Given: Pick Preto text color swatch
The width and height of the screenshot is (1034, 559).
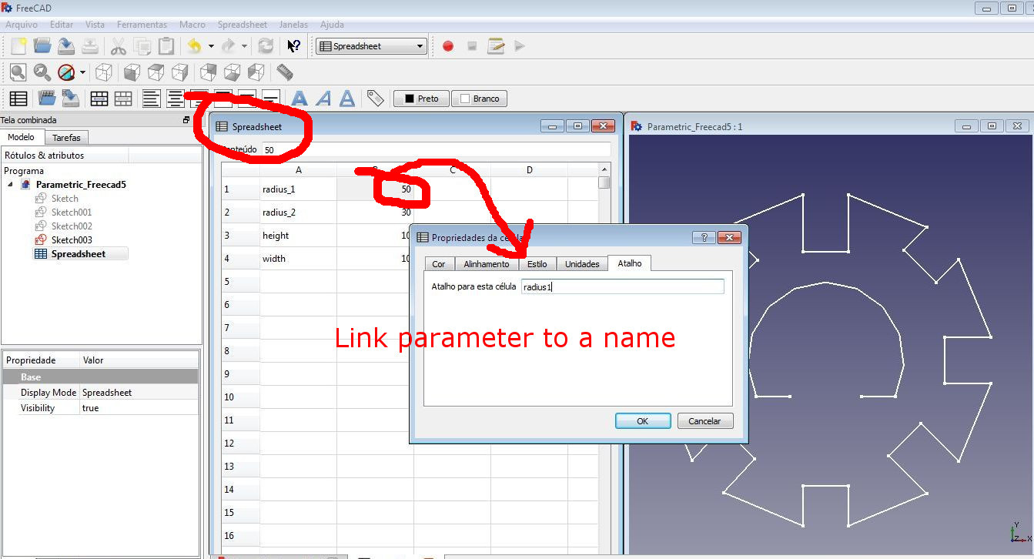Looking at the screenshot, I should 421,99.
